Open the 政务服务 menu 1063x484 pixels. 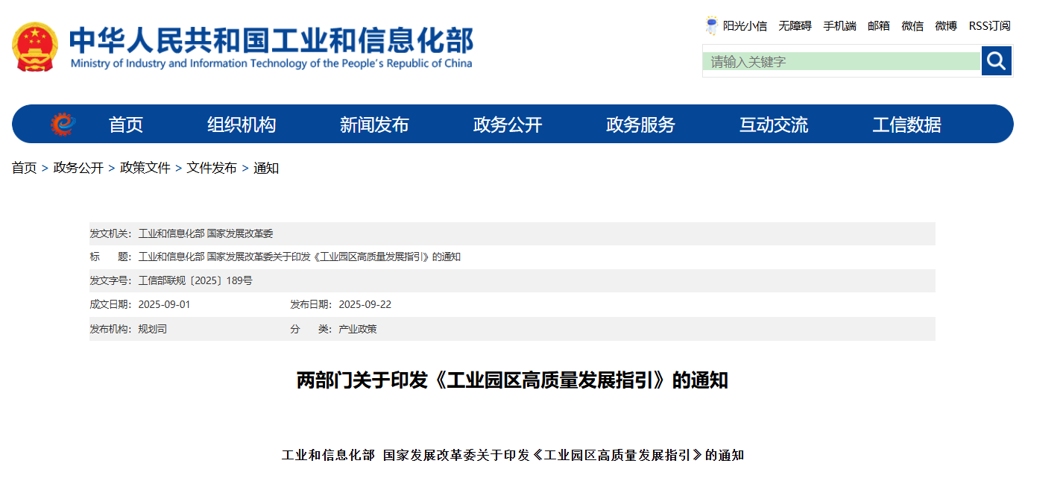pyautogui.click(x=640, y=125)
